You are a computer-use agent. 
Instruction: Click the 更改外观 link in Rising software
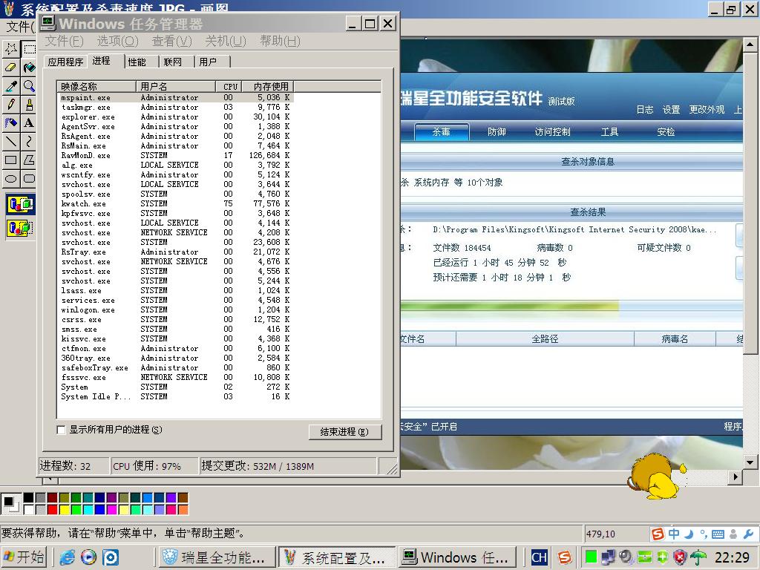707,110
